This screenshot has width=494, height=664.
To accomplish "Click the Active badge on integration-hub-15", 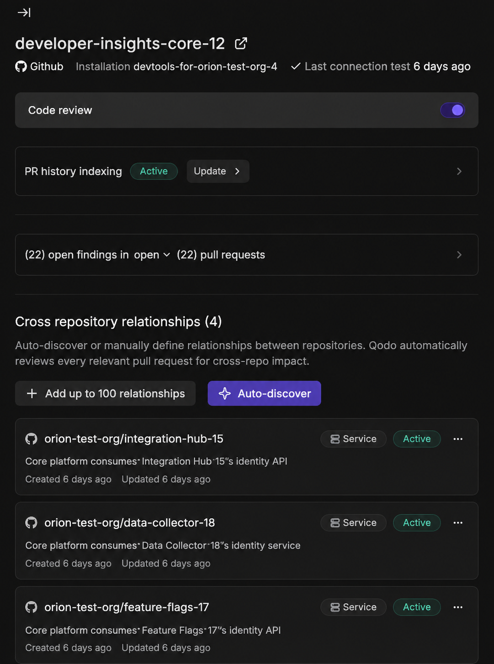I will [417, 439].
